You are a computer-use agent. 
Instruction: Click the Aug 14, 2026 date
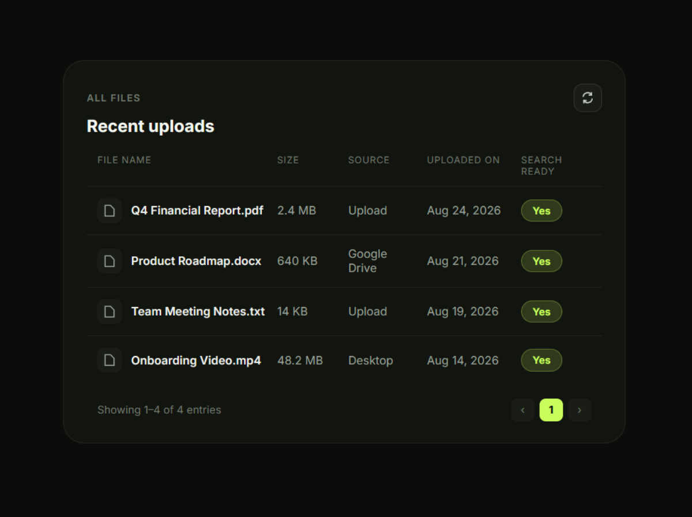tap(462, 360)
